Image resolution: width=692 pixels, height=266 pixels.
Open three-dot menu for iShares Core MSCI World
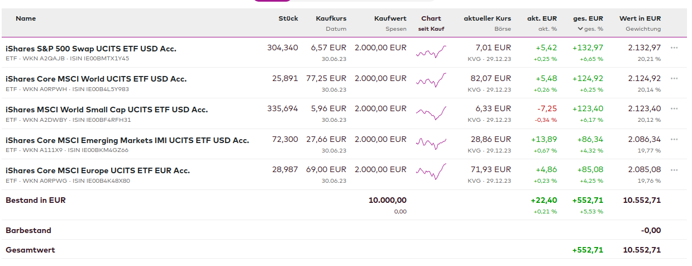coord(674,78)
